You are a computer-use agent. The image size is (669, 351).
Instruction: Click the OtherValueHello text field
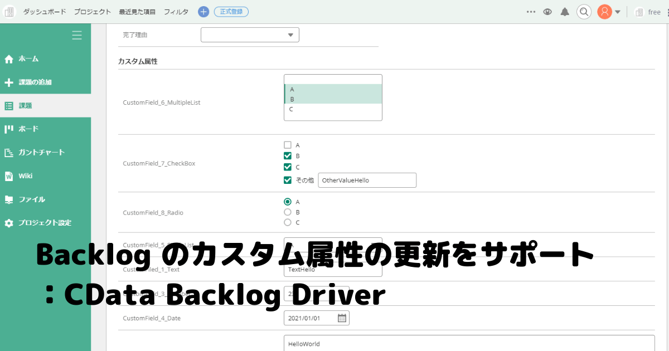(367, 180)
